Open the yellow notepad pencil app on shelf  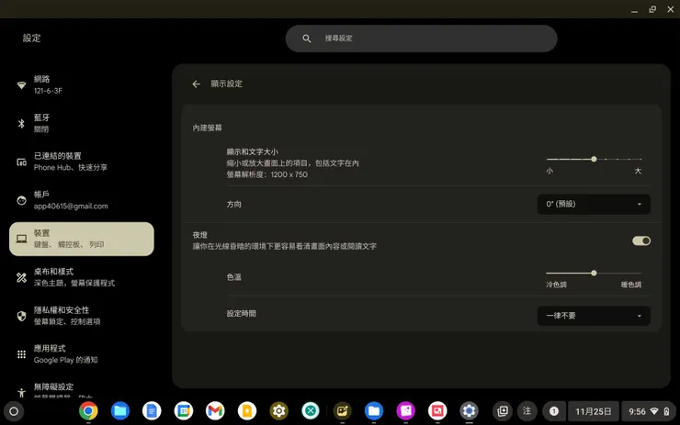coord(342,410)
